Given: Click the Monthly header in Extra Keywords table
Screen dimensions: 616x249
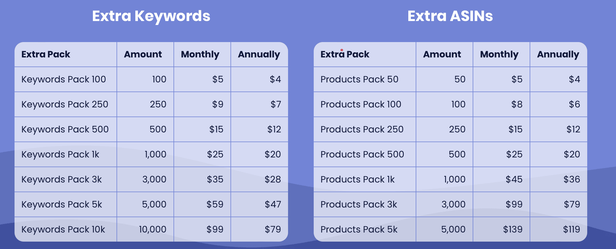Looking at the screenshot, I should point(200,54).
